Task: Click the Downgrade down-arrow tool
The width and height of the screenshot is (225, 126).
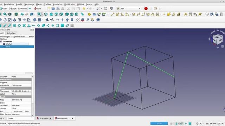Action: coord(72,20)
